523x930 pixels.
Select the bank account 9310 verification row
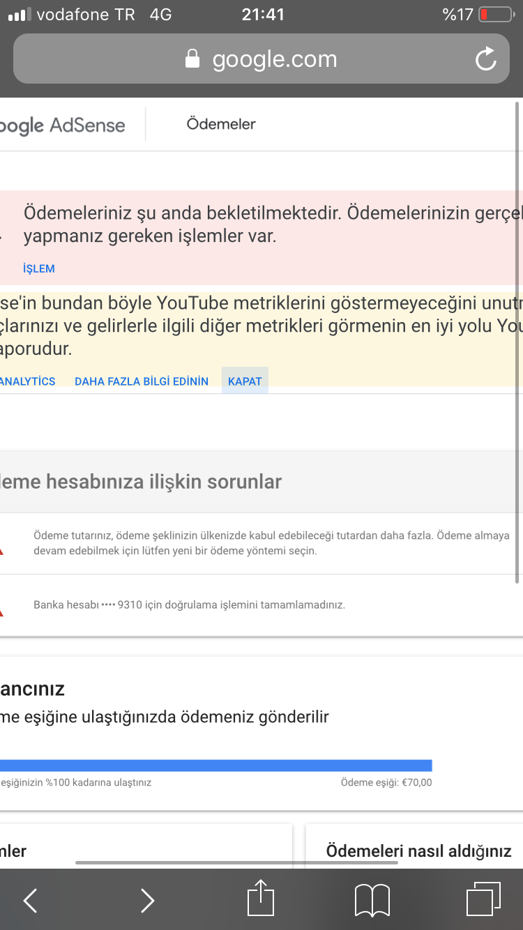(x=261, y=605)
